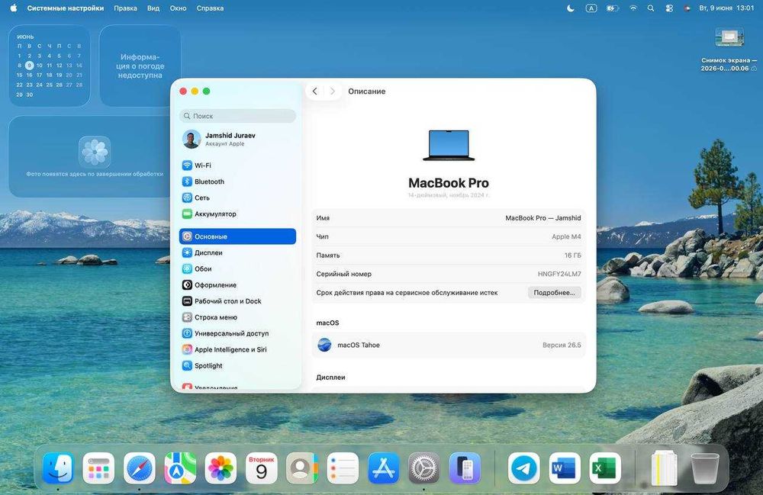
Task: Launch Safari from the Dock
Action: click(139, 468)
